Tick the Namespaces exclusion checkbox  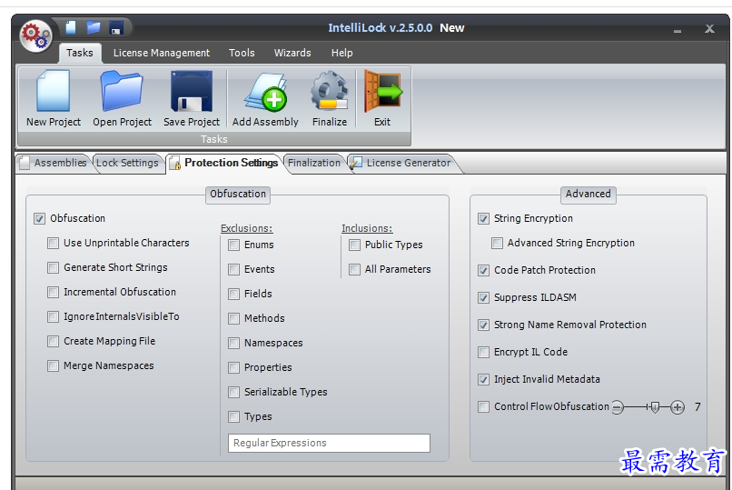point(234,344)
